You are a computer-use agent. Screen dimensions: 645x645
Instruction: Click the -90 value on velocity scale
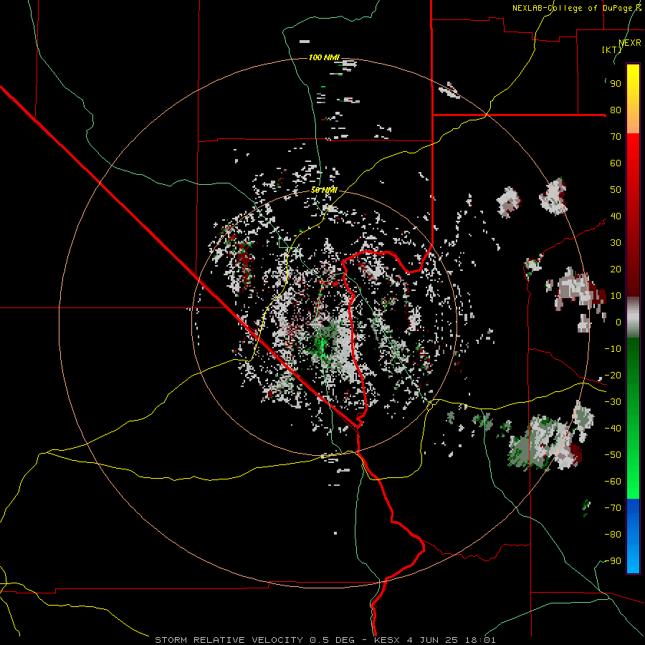(x=613, y=561)
